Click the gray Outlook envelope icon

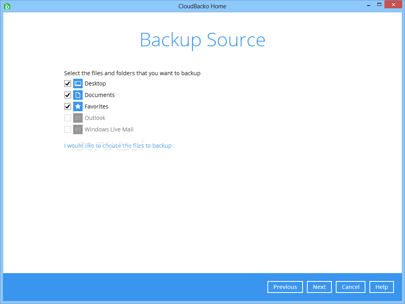[78, 118]
